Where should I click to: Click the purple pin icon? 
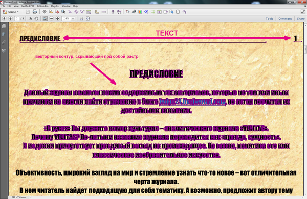pos(113,12)
